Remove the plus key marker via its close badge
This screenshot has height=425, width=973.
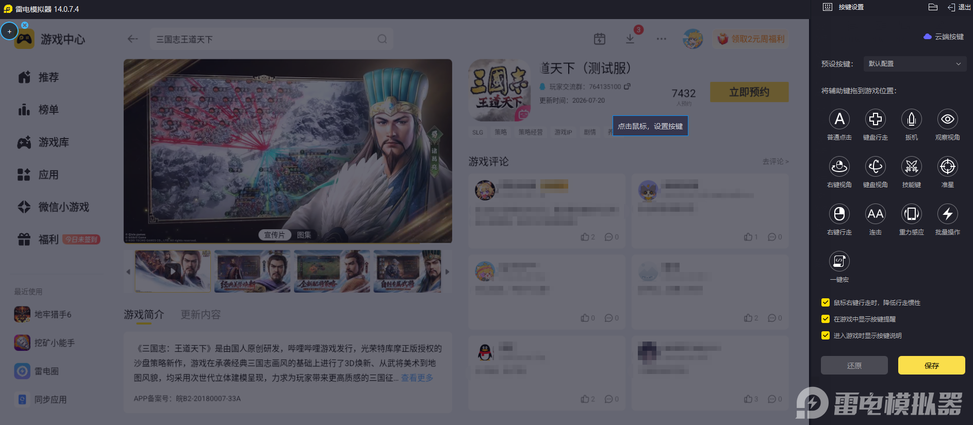tap(25, 25)
